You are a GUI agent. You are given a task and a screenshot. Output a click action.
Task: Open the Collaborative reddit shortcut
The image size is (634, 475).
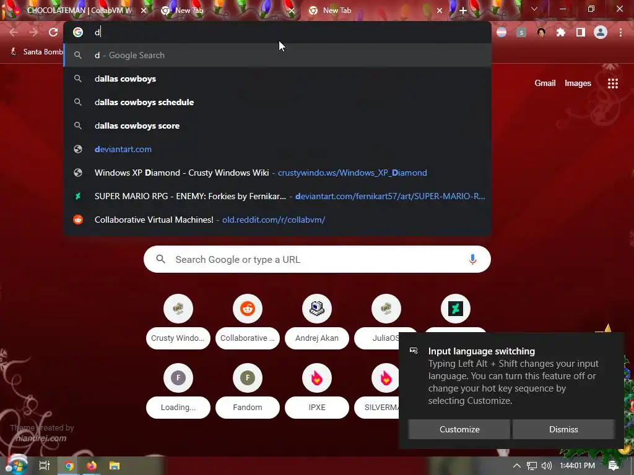(248, 322)
